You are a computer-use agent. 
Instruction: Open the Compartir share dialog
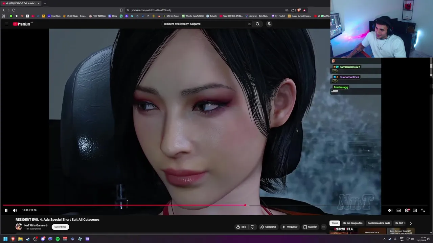pos(268,227)
